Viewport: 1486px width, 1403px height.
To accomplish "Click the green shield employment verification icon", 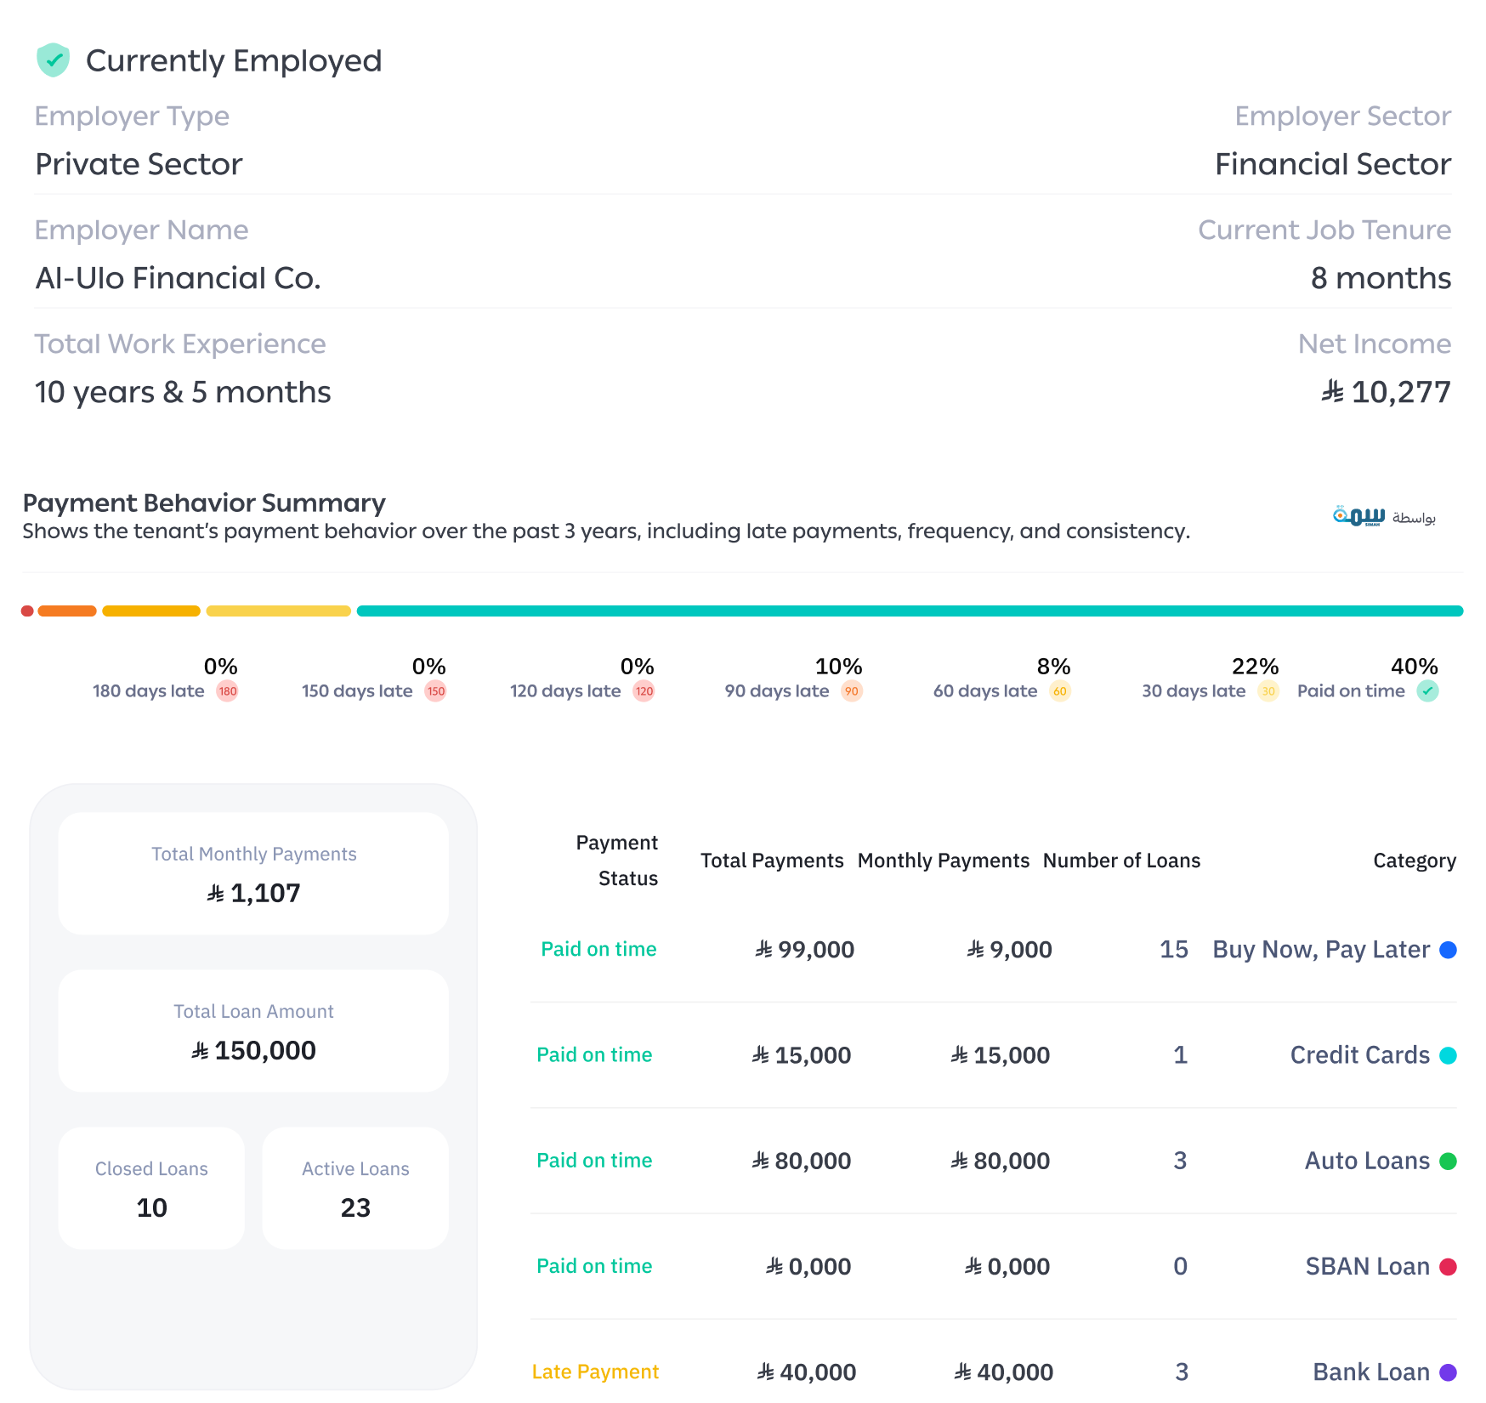I will click(x=53, y=60).
